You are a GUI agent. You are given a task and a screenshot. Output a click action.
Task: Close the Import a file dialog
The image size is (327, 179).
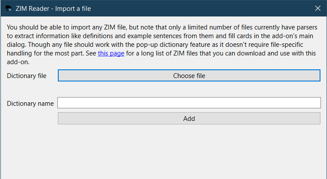(317, 8)
